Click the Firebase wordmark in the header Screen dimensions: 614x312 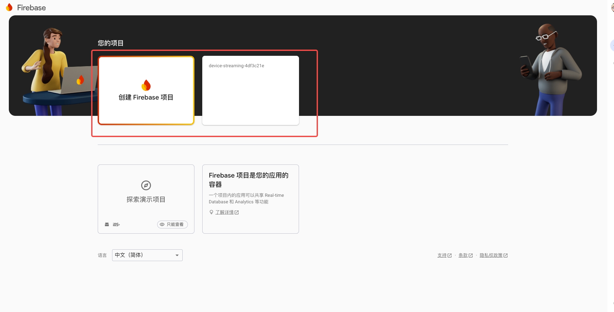pyautogui.click(x=31, y=8)
